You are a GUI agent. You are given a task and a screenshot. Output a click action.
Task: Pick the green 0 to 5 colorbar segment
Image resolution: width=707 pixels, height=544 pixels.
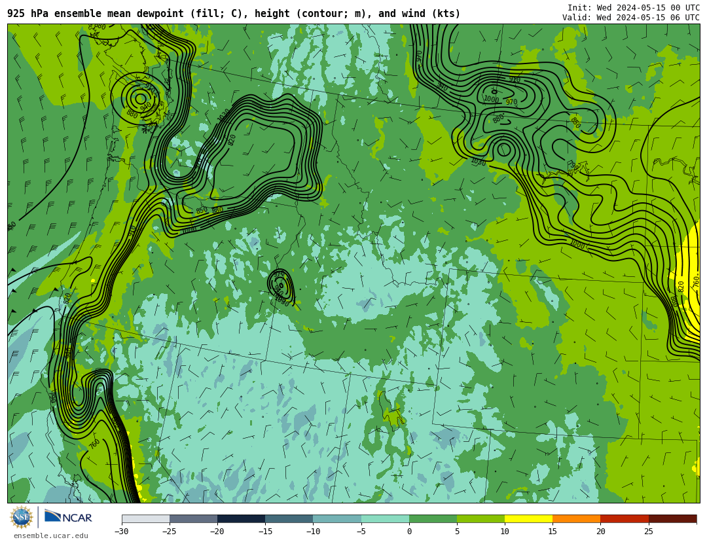(433, 518)
